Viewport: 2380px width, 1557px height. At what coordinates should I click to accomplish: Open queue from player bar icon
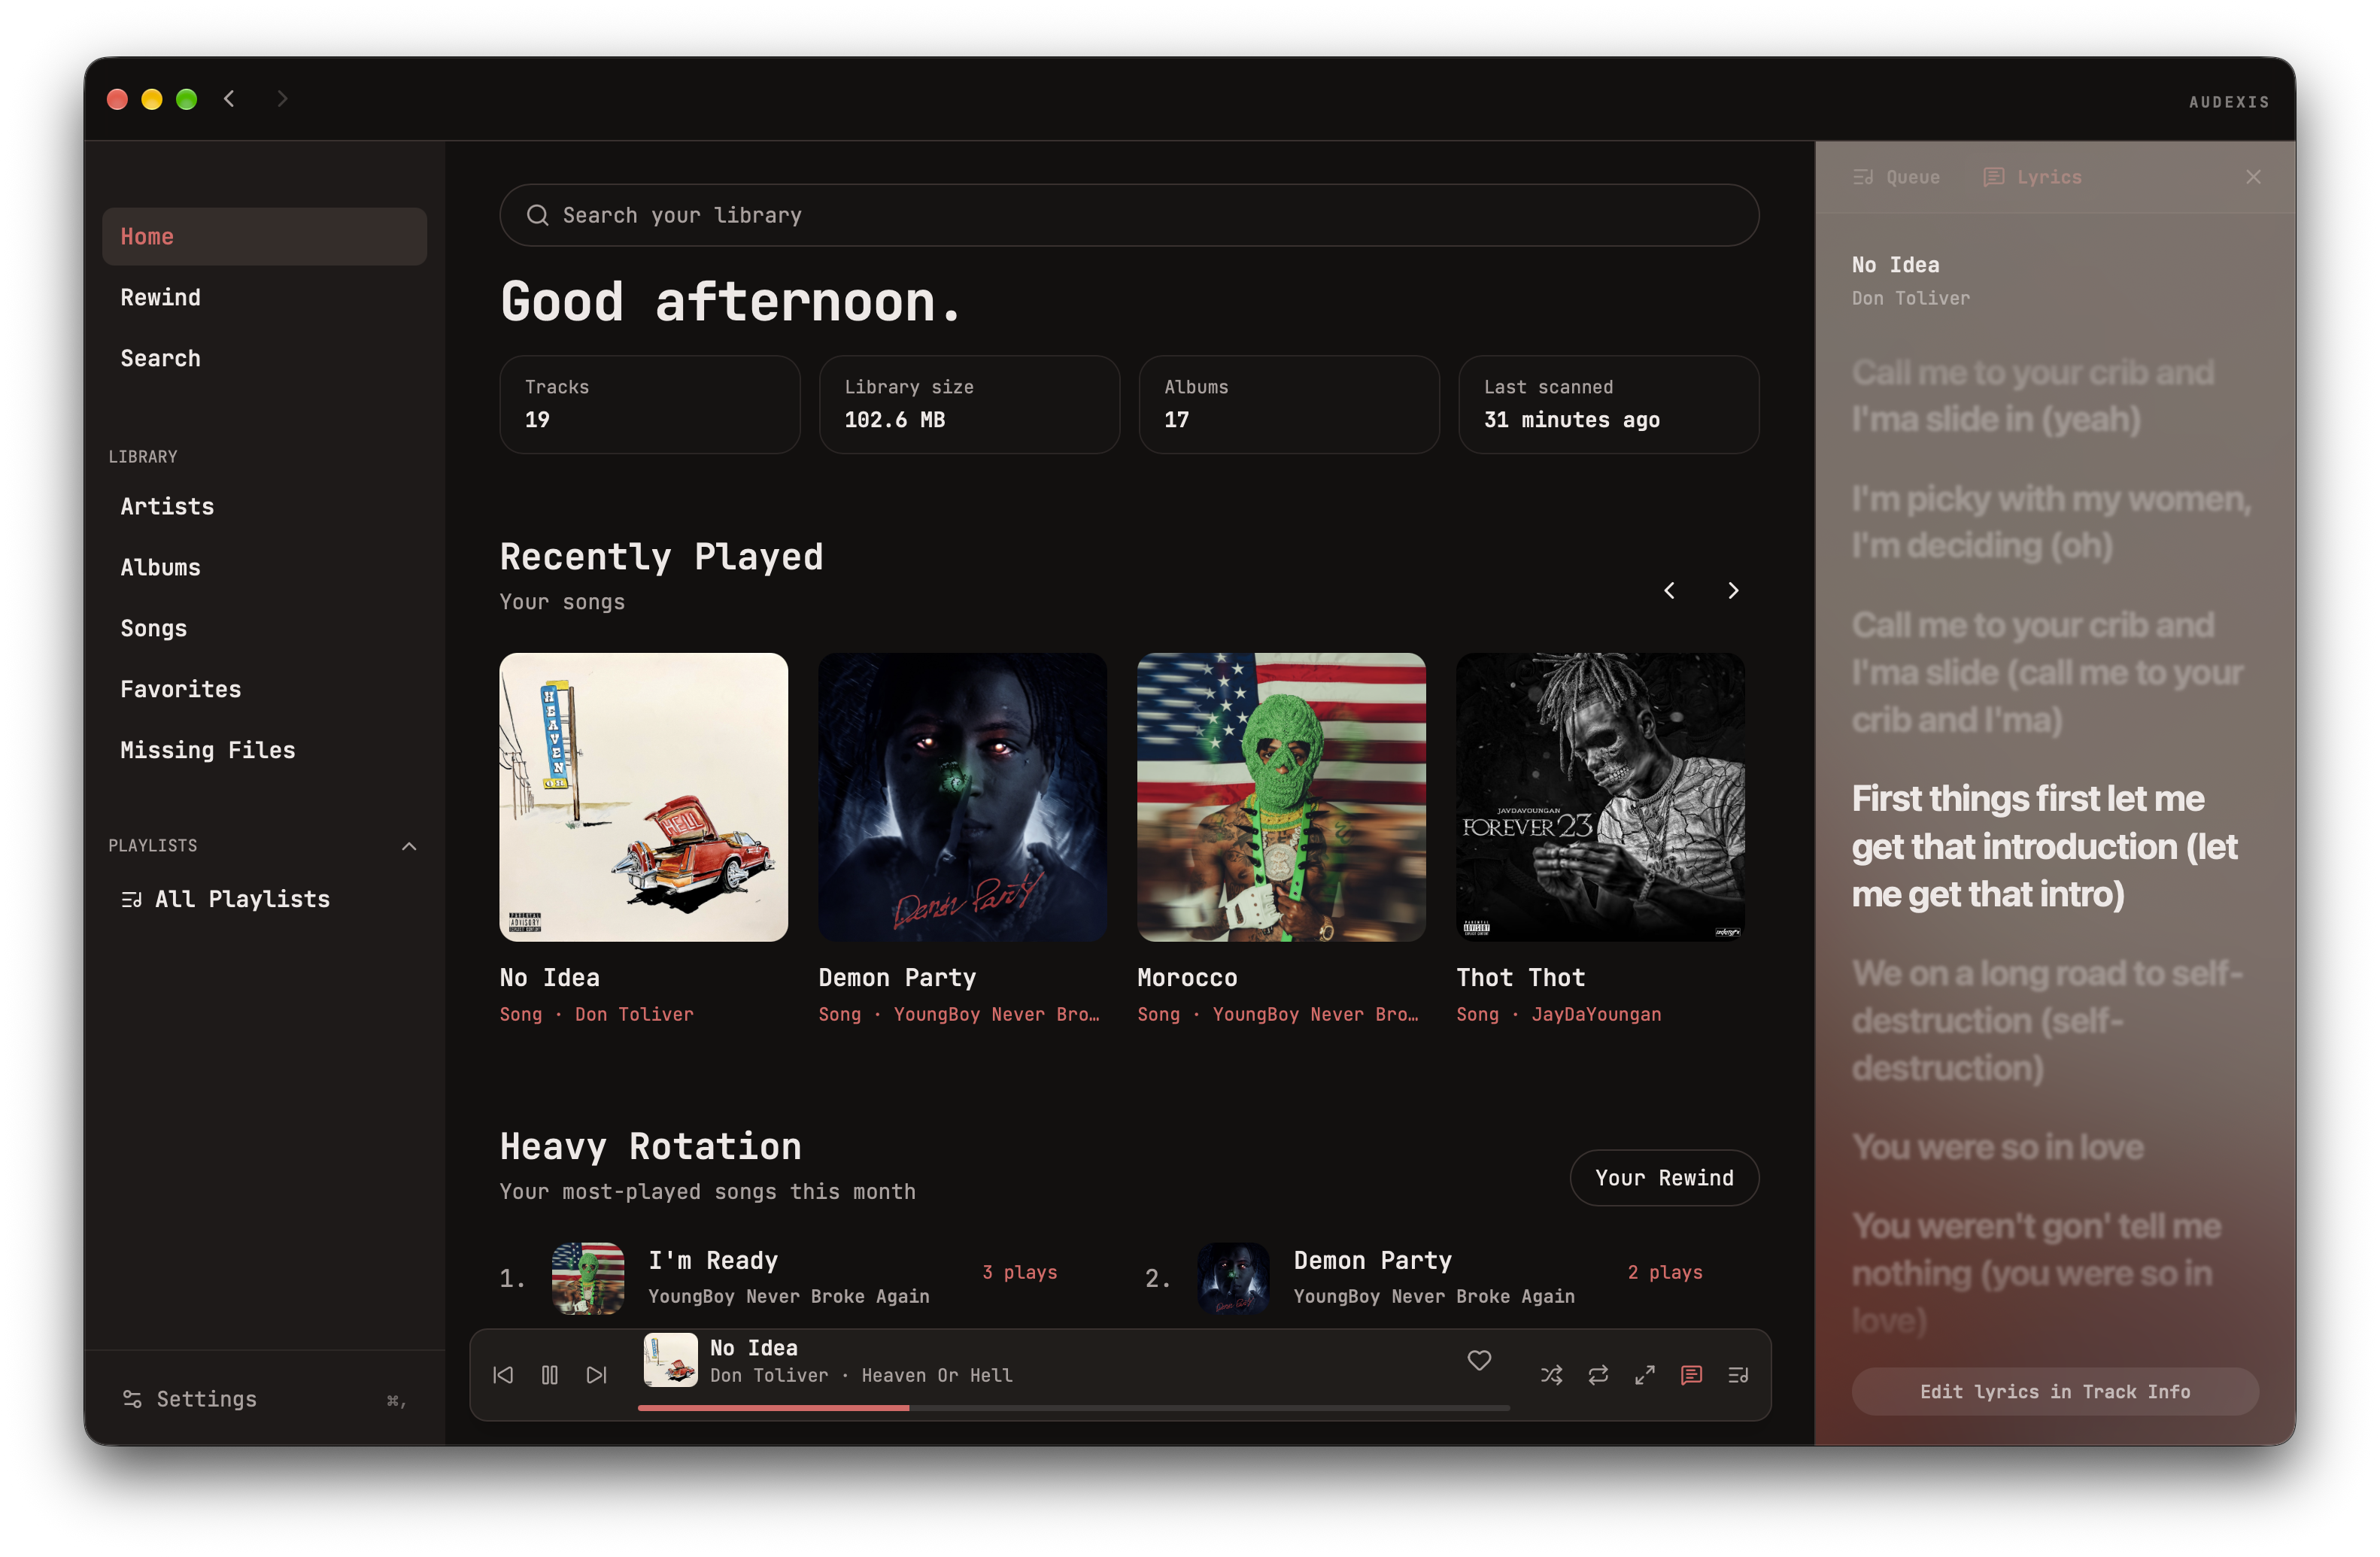pyautogui.click(x=1739, y=1375)
